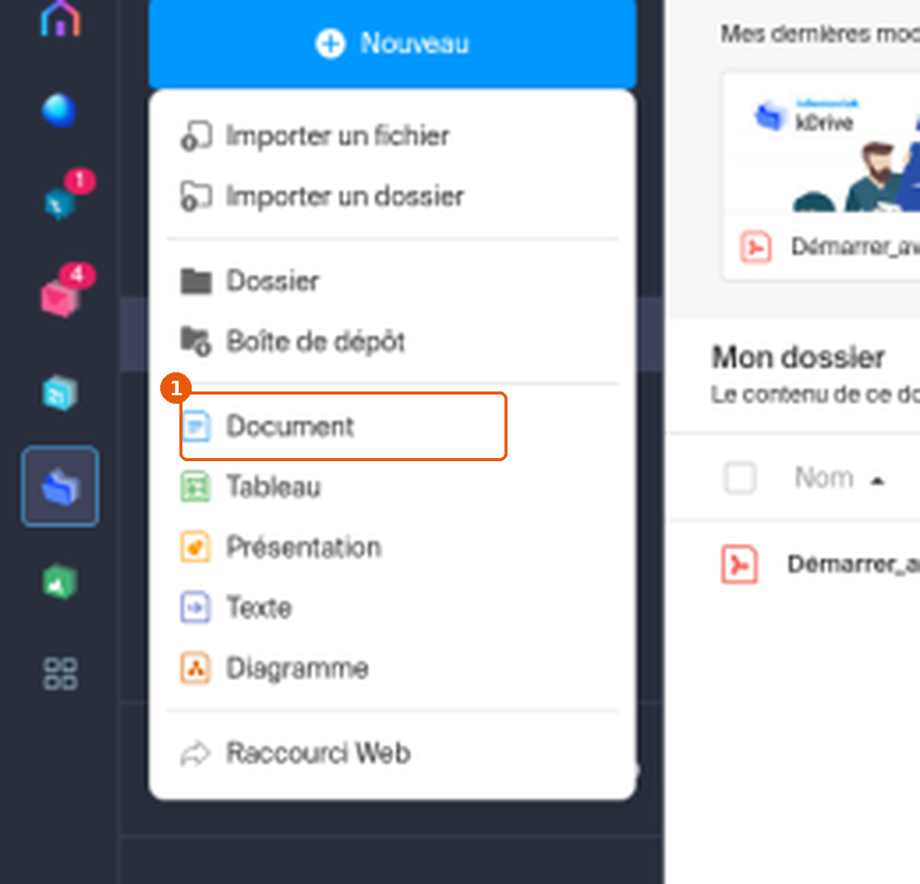Click the green Tableau icon

click(195, 486)
